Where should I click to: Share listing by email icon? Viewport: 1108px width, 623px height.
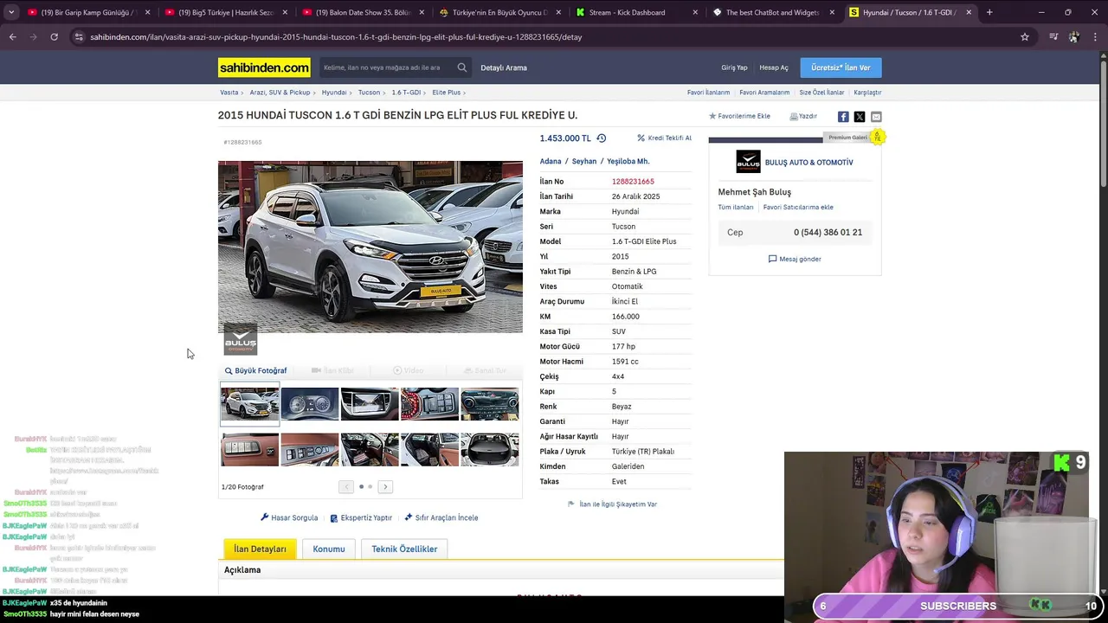[876, 117]
